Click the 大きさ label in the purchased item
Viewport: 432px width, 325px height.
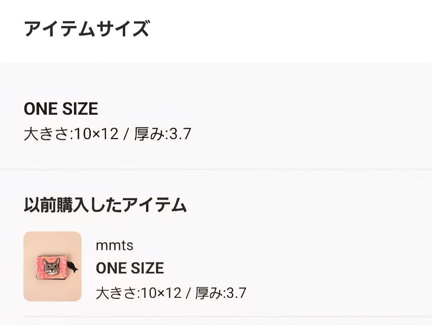(x=116, y=293)
